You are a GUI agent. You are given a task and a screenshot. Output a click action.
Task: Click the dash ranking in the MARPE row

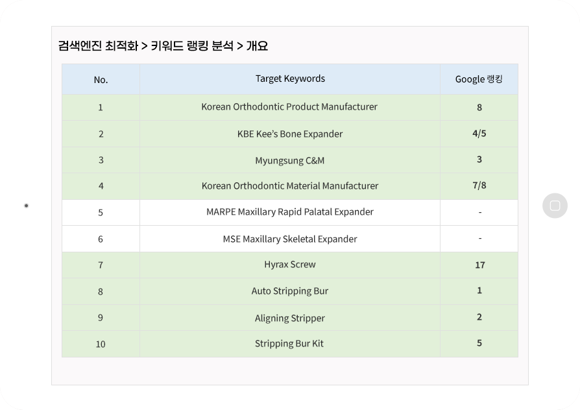[480, 212]
